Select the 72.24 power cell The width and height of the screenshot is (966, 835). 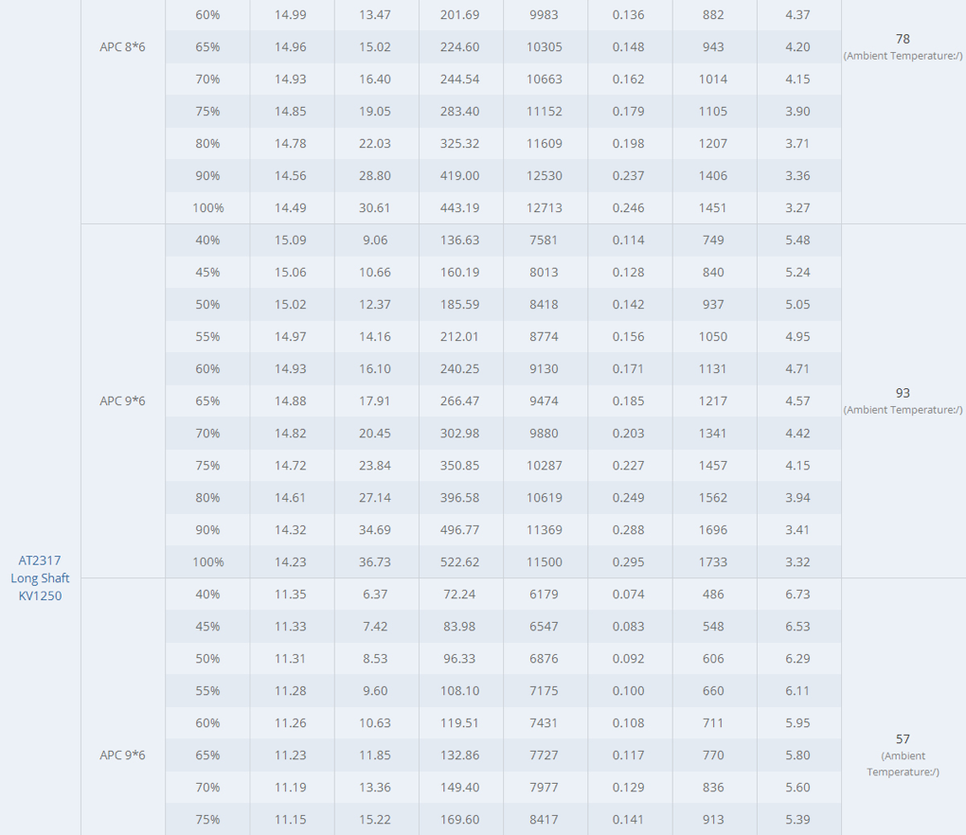[459, 595]
